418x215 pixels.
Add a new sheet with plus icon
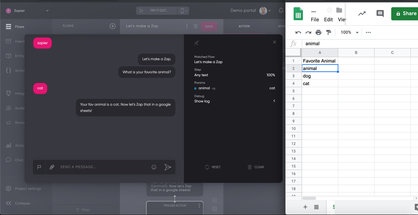click(305, 207)
